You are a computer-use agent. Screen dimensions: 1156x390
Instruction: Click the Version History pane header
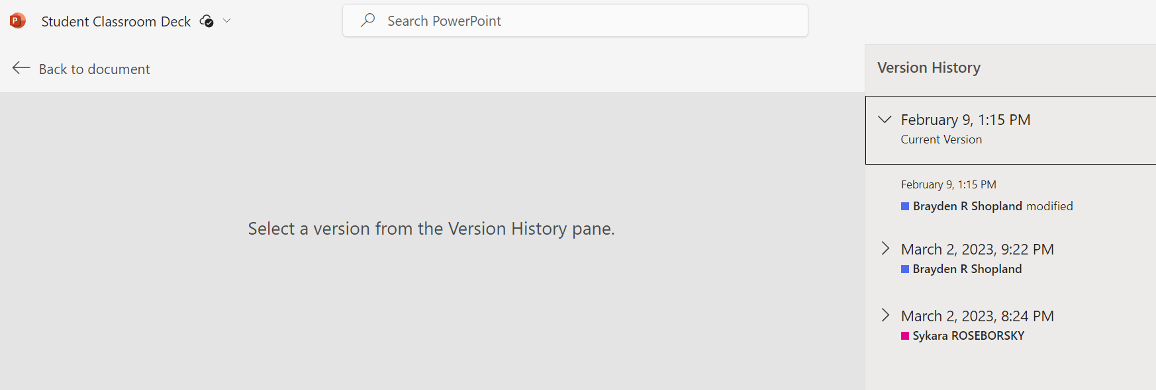929,68
